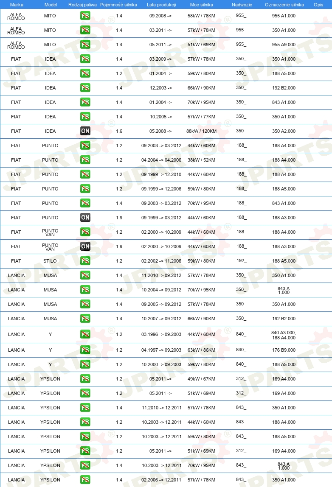Click production dates 09.2005 -> 09.2012

click(161, 304)
